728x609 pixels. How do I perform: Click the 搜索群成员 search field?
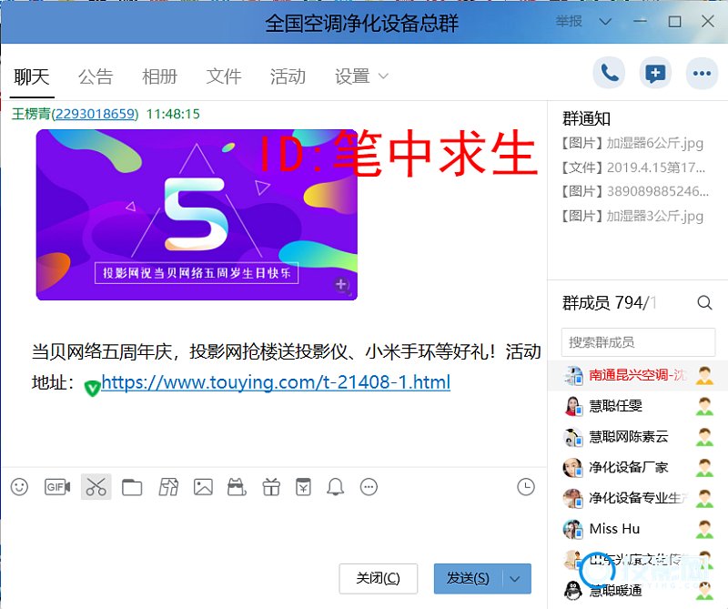[x=638, y=342]
